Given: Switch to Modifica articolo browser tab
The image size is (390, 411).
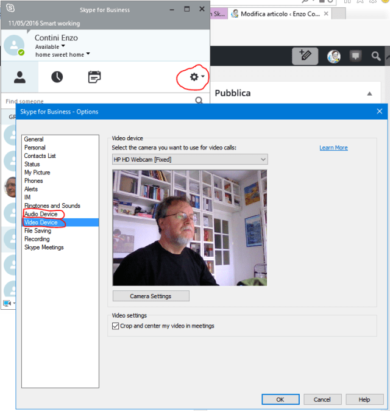Looking at the screenshot, I should [278, 14].
